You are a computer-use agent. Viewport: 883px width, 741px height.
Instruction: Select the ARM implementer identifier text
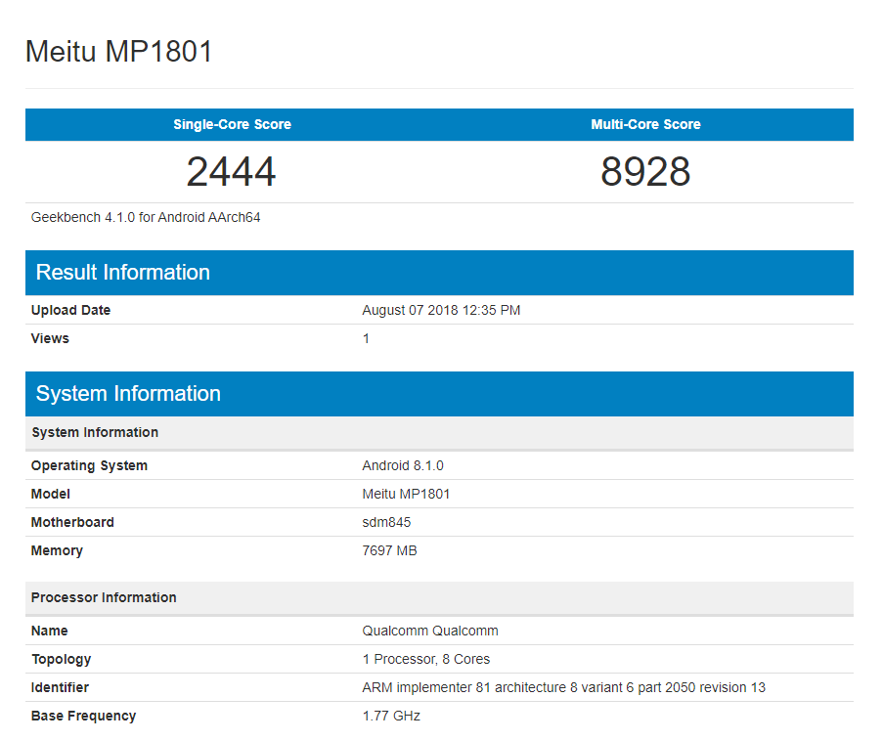click(x=563, y=687)
